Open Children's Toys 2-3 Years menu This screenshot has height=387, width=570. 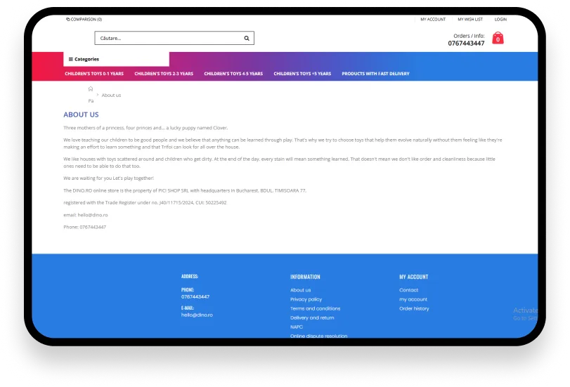click(164, 74)
